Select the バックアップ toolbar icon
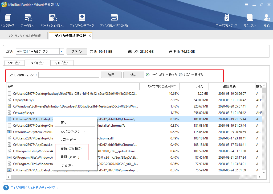This screenshot has height=194, width=273. pos(8,19)
